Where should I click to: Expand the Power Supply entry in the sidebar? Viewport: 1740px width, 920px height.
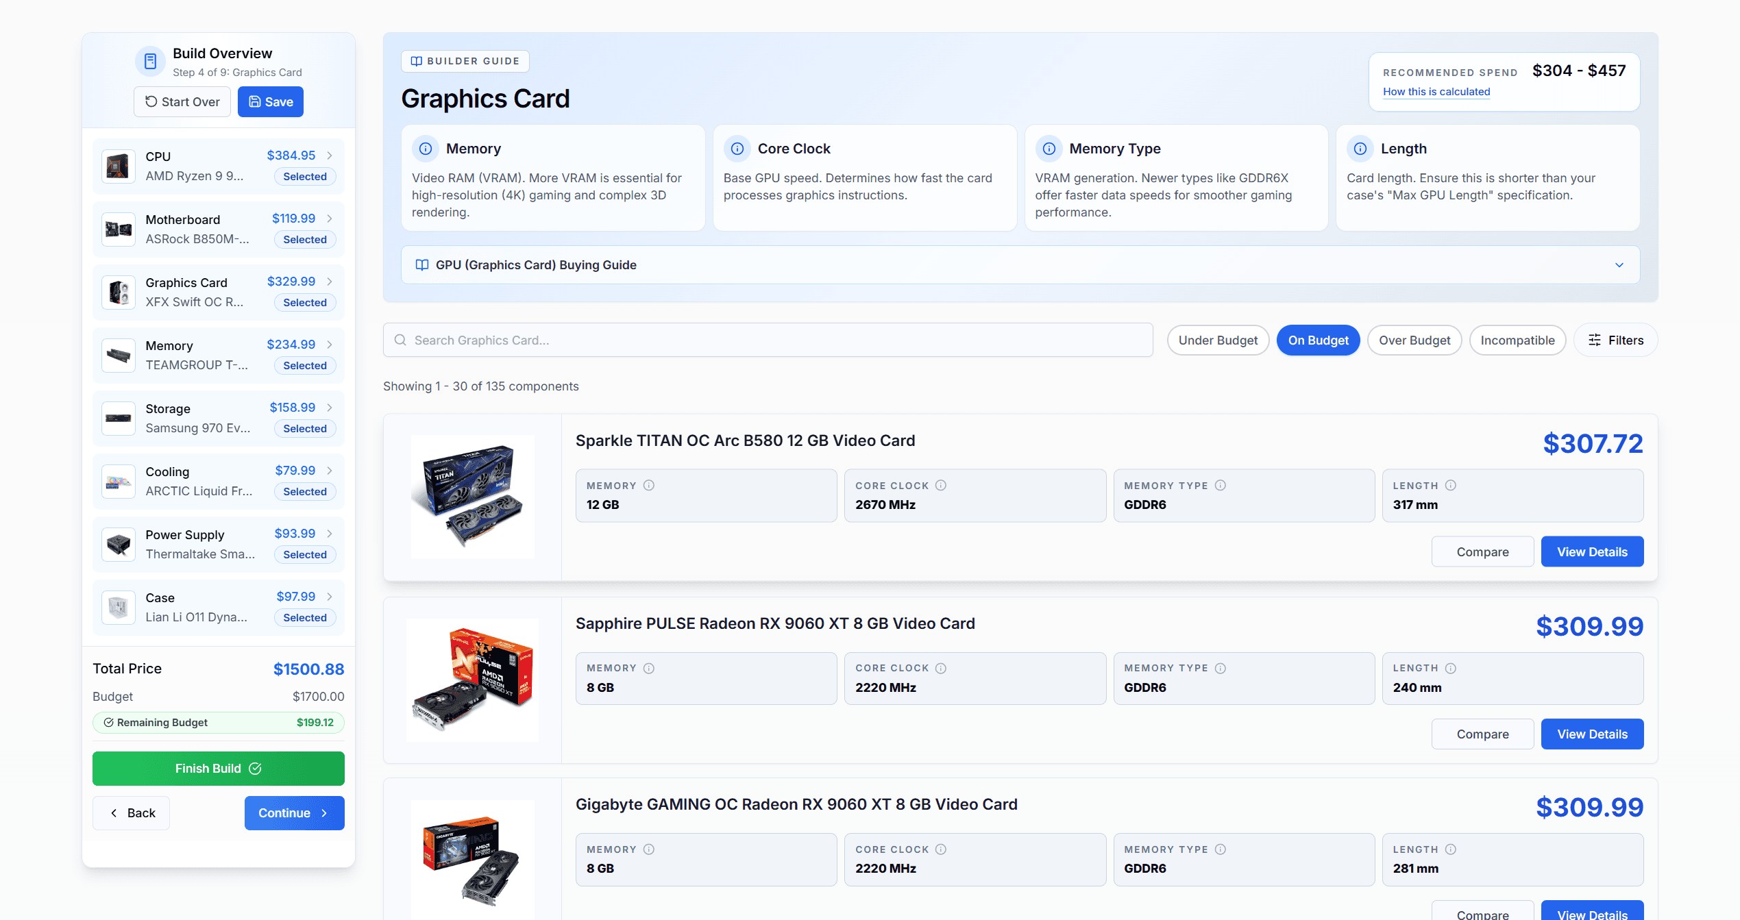[x=330, y=533]
